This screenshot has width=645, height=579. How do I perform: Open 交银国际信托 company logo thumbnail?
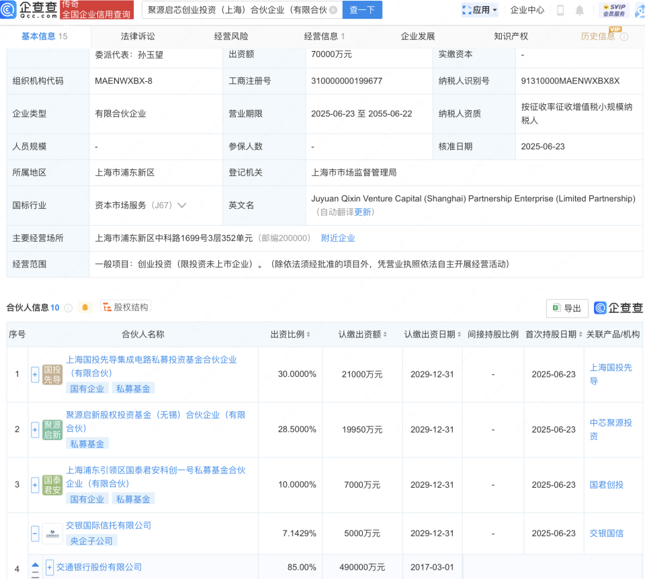52,534
